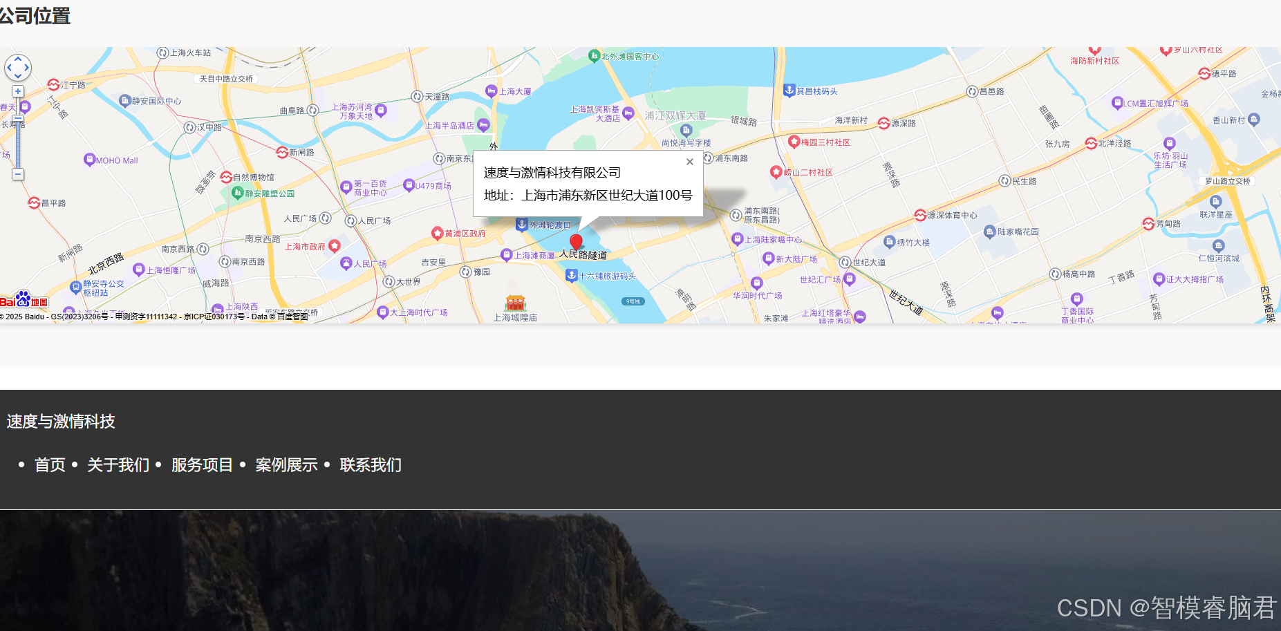
Task: Click the 源深体育中心 metro icon
Action: [920, 216]
